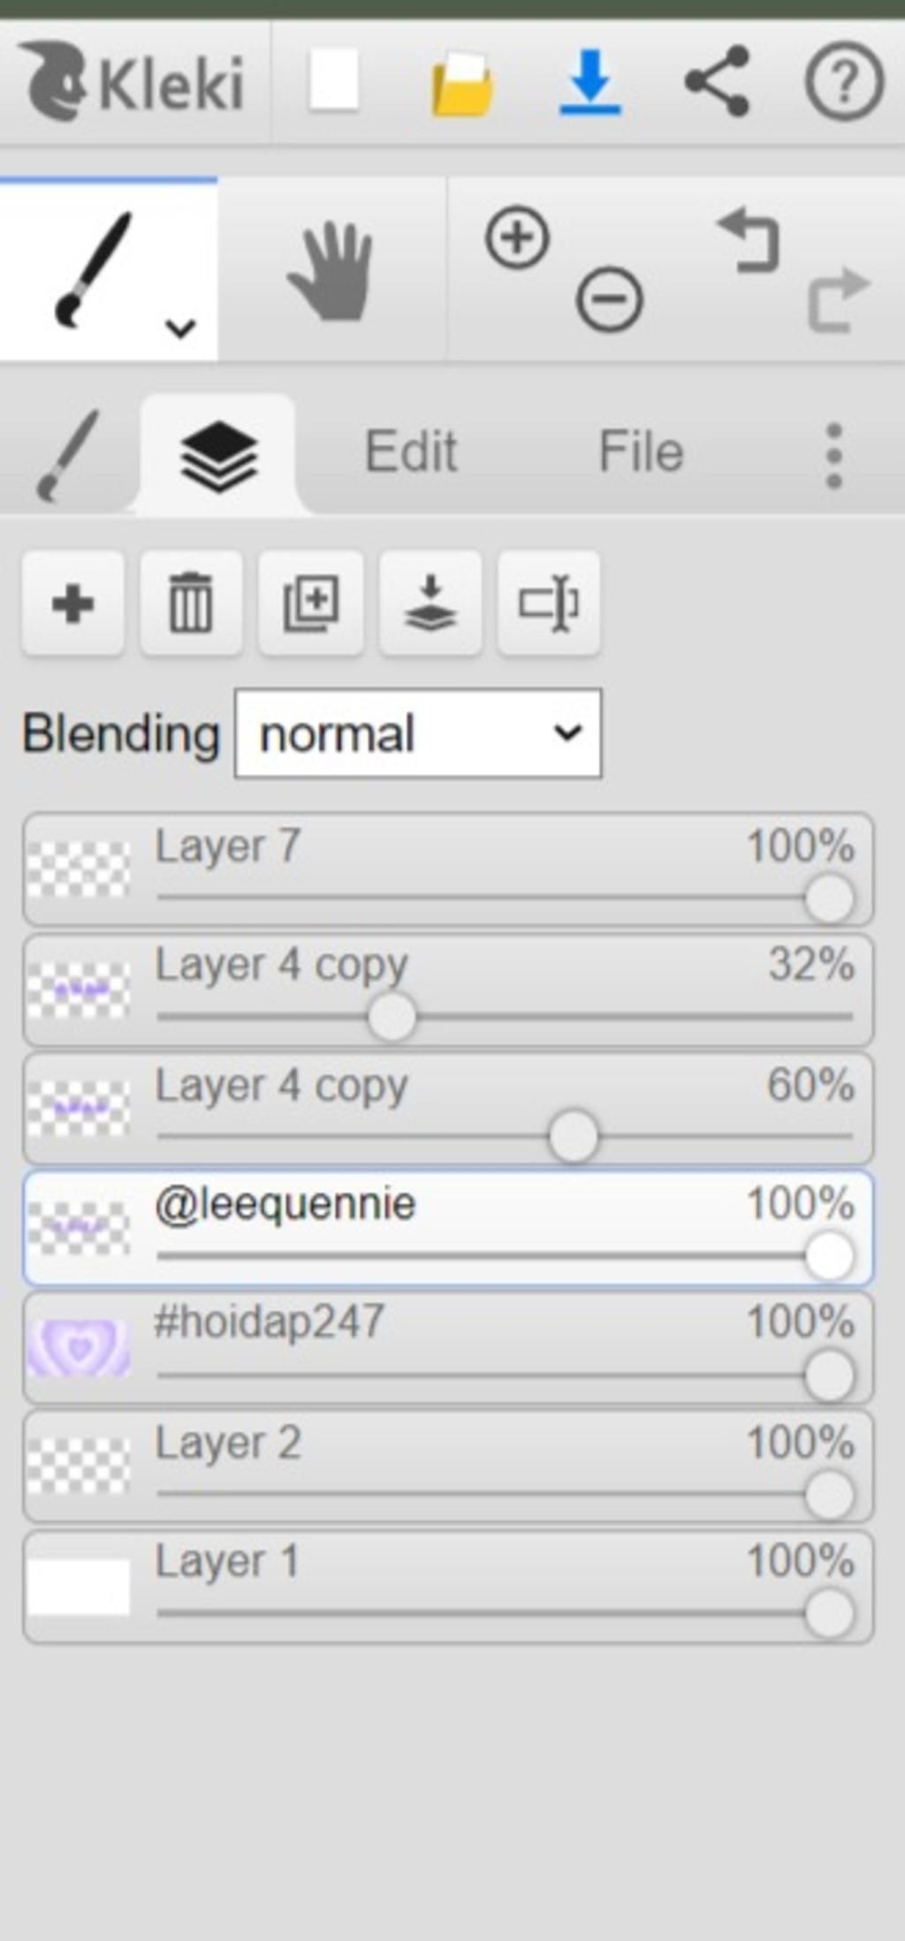Click the zoom in plus icon
The width and height of the screenshot is (905, 1941).
point(517,238)
